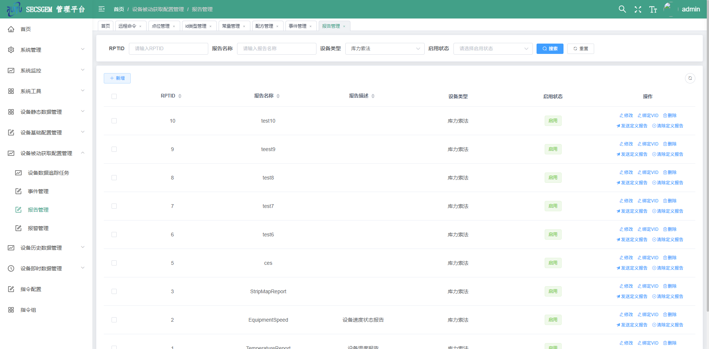Click the circular refresh table icon
Screen dimensions: 709x349
(690, 78)
